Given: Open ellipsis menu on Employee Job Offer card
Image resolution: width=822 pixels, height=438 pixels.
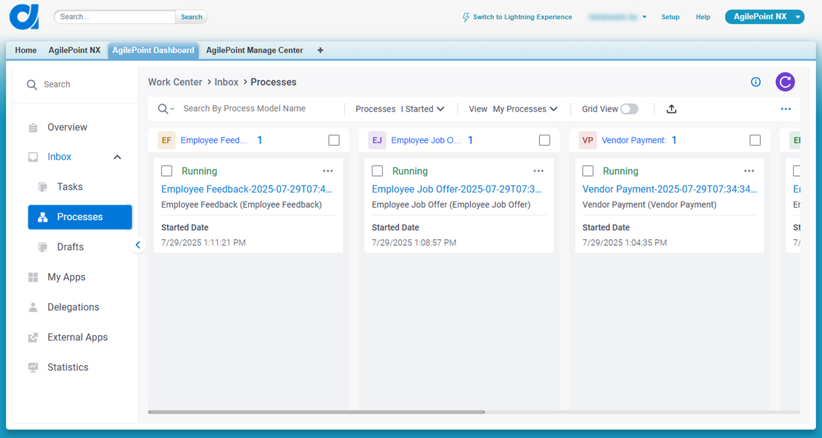Looking at the screenshot, I should [539, 171].
